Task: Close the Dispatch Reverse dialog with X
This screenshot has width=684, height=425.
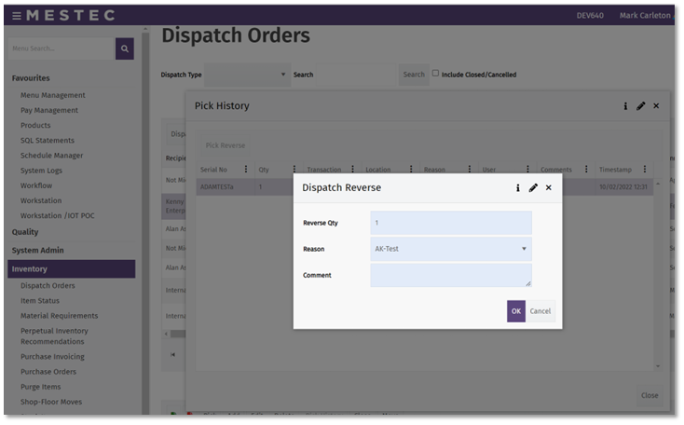Action: tap(549, 187)
